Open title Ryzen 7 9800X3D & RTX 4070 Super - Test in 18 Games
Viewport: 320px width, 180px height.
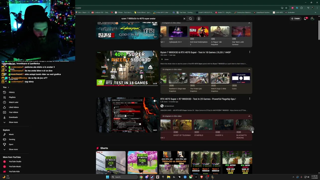click(x=195, y=52)
